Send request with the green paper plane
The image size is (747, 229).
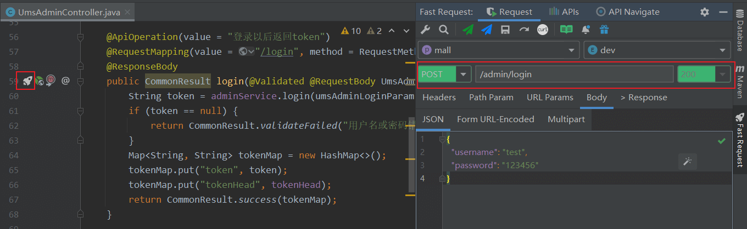coord(467,30)
